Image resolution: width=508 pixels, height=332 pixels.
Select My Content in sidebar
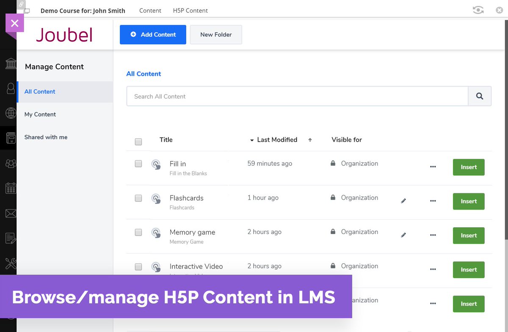[x=40, y=114]
